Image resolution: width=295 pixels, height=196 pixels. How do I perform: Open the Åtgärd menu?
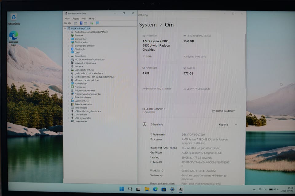point(76,19)
